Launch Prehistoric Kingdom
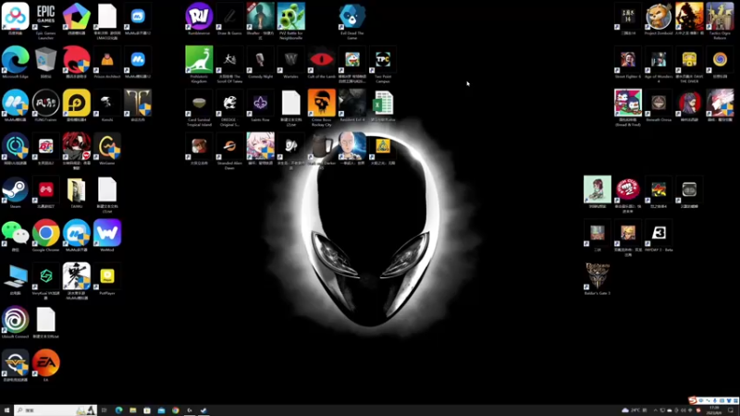This screenshot has width=740, height=416. (x=199, y=65)
